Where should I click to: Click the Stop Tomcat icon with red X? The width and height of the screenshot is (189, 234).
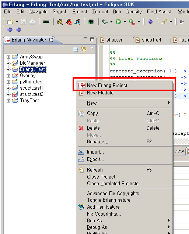pos(69,22)
